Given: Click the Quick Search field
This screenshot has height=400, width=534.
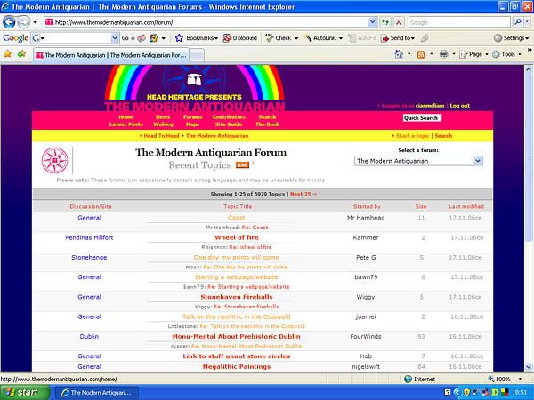Looking at the screenshot, I should tap(422, 117).
